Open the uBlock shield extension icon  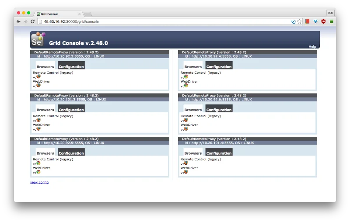[x=323, y=21]
